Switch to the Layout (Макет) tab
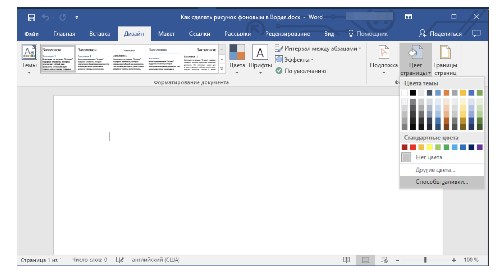Screen dimensions: 501x274 click(166, 34)
